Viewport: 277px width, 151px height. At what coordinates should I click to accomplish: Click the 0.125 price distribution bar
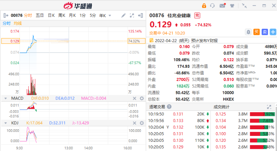262,114
